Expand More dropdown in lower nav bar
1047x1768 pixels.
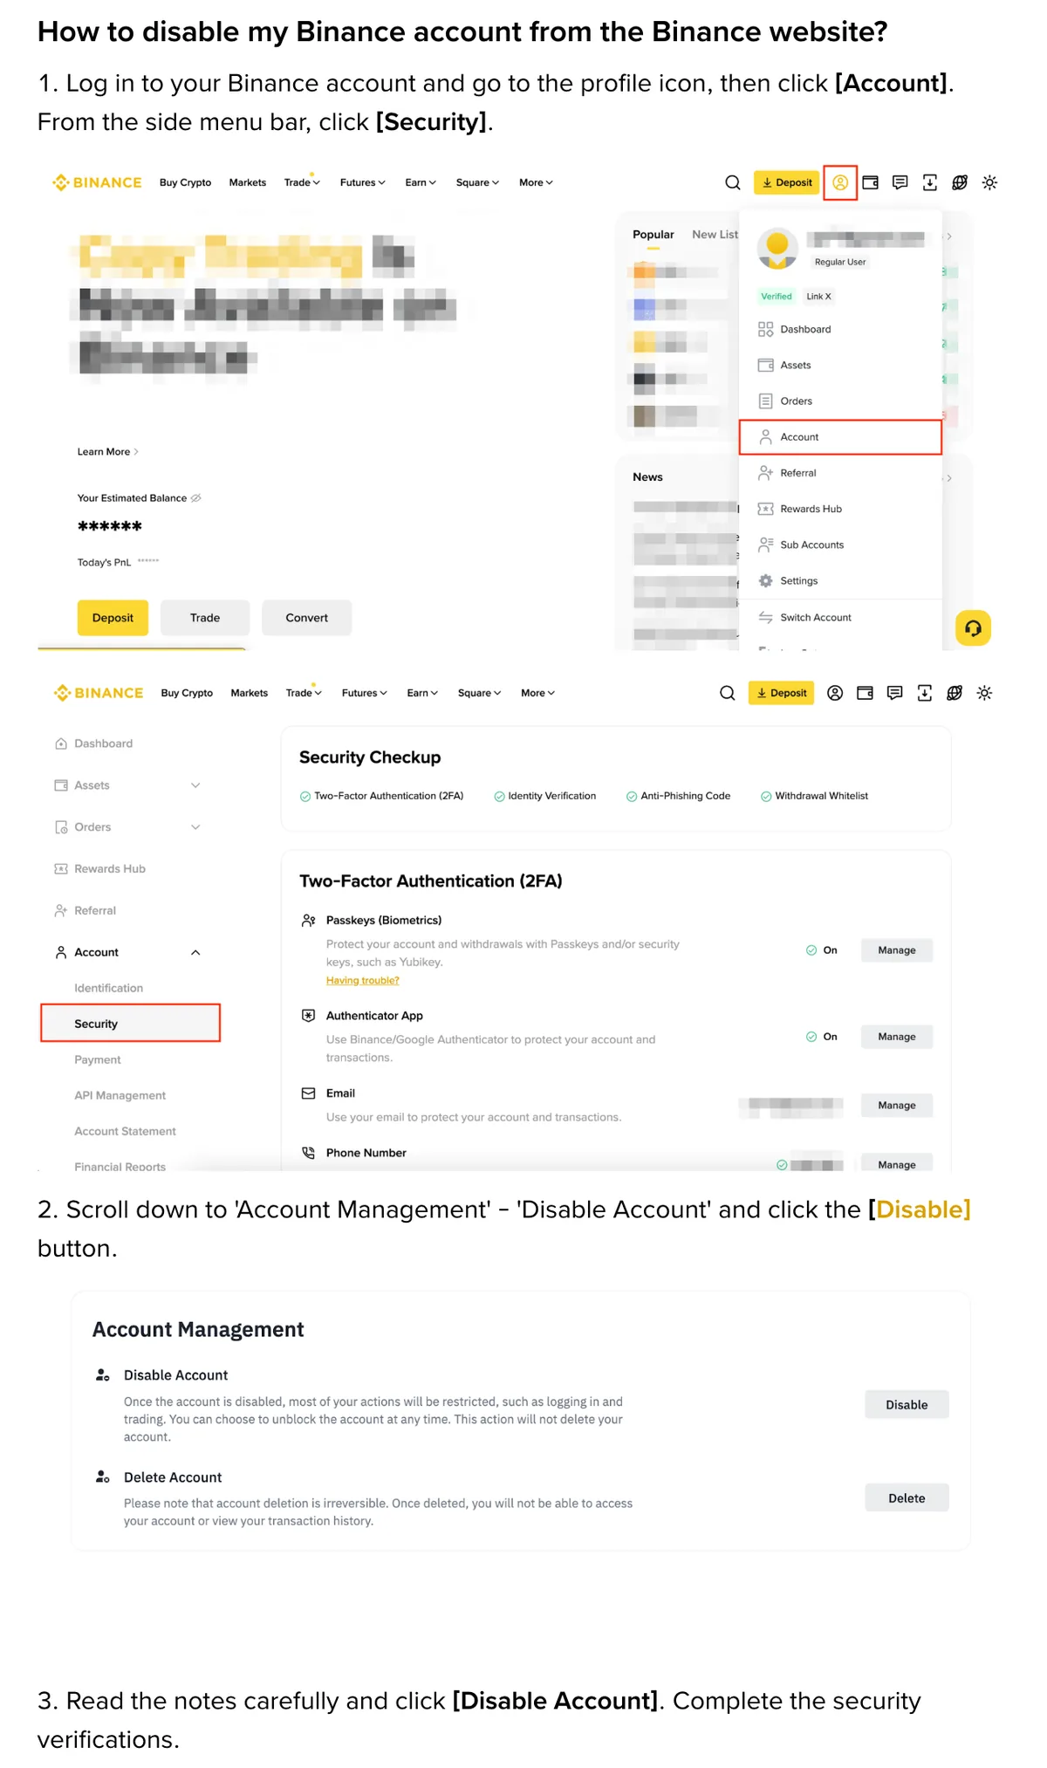coord(537,693)
